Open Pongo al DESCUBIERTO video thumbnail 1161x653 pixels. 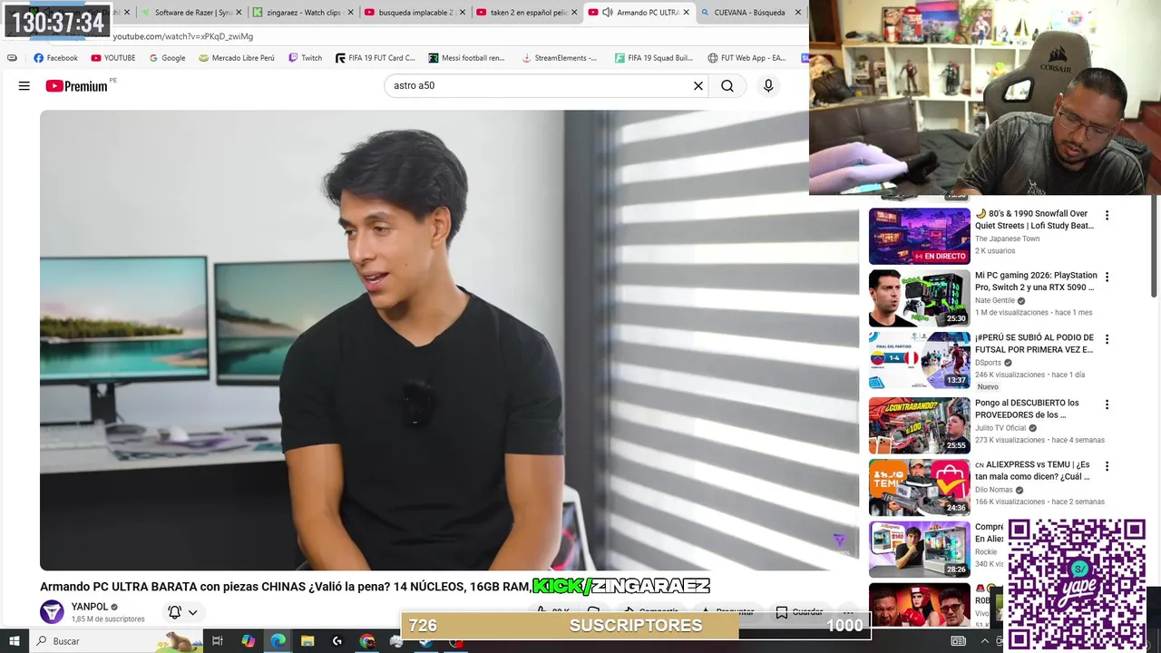click(x=919, y=425)
